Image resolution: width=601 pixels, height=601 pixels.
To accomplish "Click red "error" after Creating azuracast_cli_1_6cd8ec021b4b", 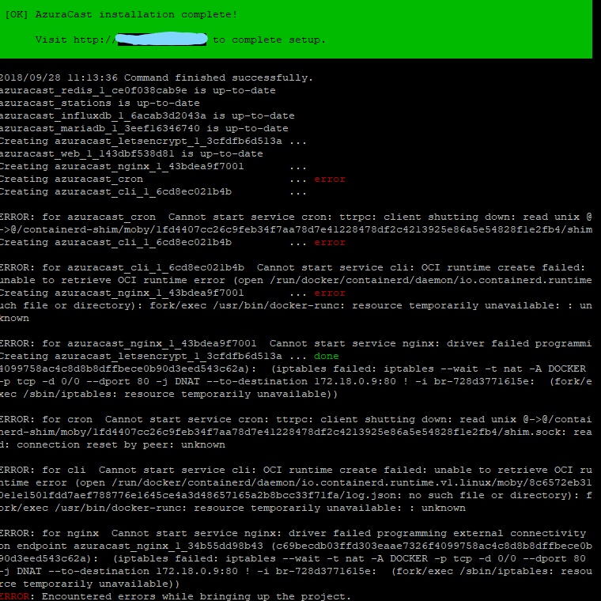I will point(330,242).
